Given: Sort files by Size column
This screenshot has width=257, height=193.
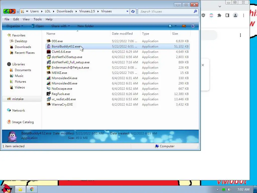Looking at the screenshot, I should coord(180,33).
